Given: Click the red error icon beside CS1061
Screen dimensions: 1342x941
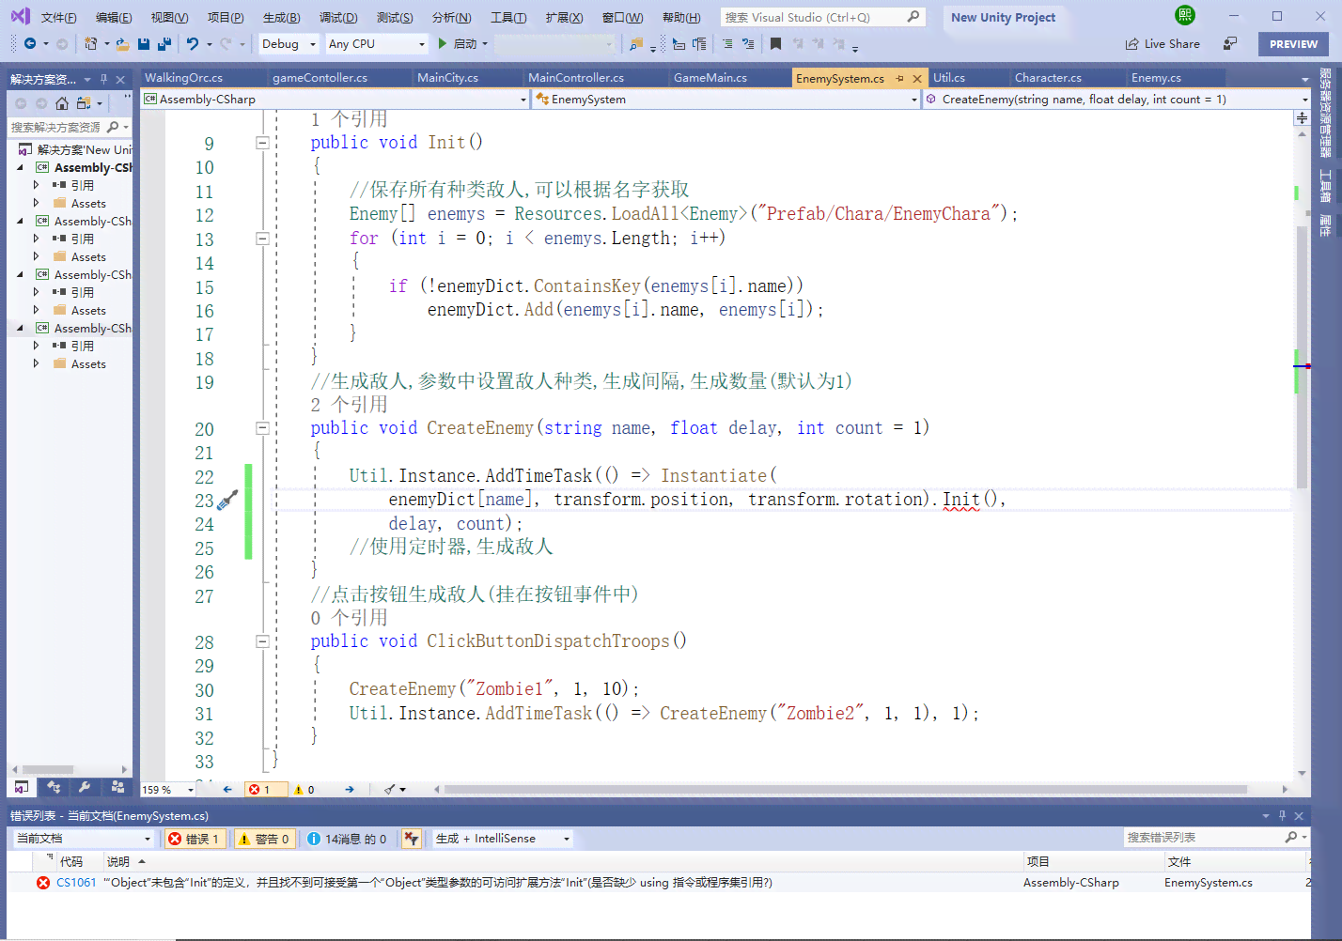Looking at the screenshot, I should click(x=43, y=883).
